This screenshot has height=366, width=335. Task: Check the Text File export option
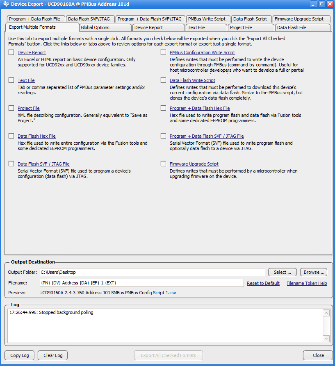tap(11, 80)
